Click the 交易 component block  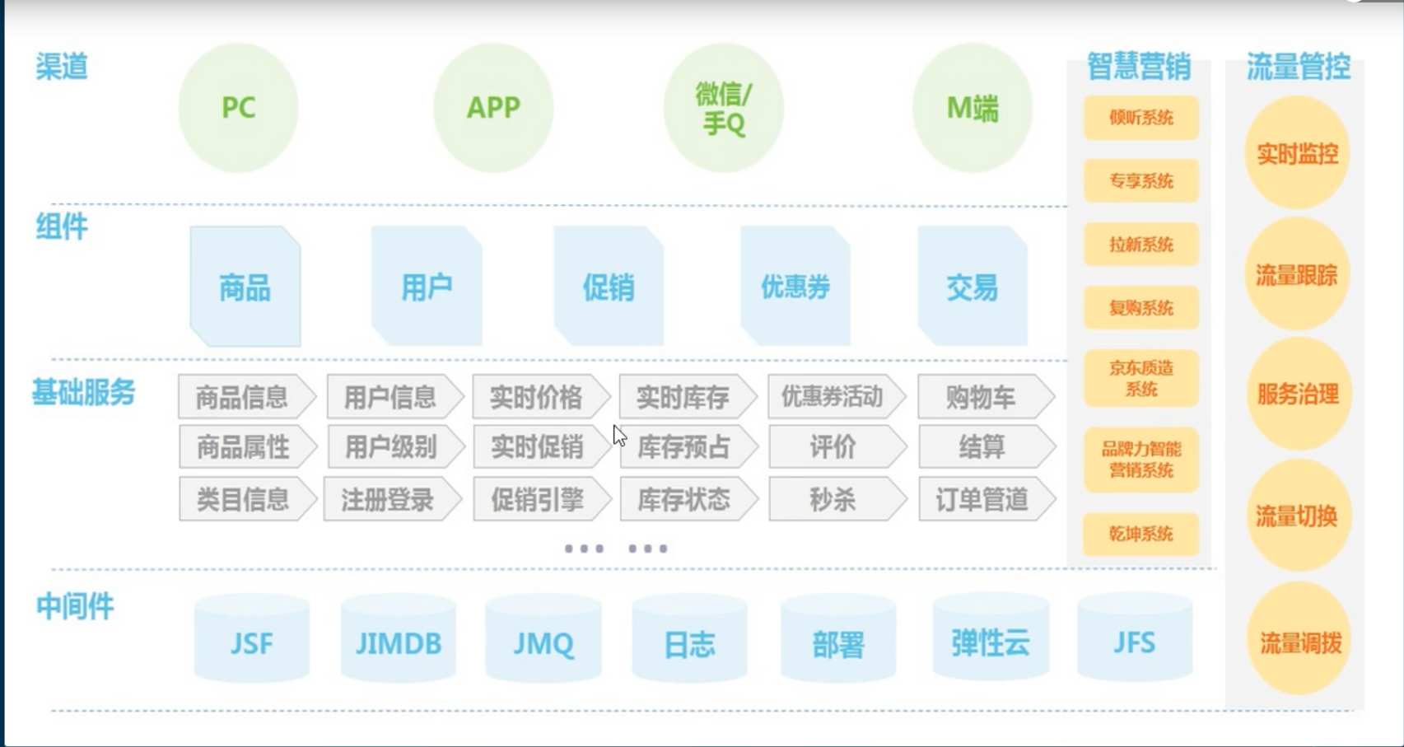[x=973, y=287]
